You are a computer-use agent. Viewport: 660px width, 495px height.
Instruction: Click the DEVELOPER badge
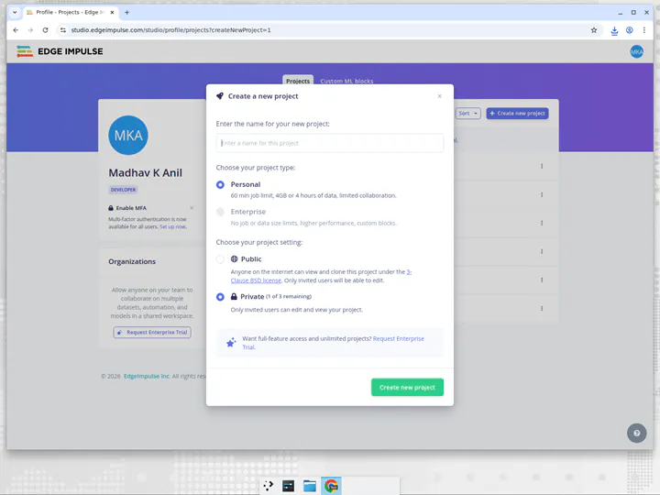123,190
